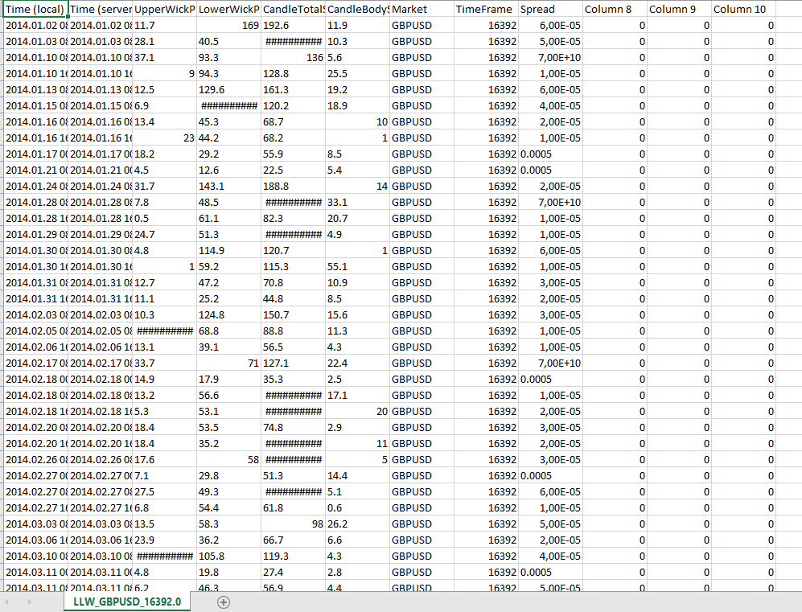Click the previous sheet navigation arrow

pos(7,602)
